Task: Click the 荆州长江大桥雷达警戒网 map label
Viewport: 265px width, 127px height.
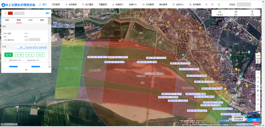Action: point(154,74)
